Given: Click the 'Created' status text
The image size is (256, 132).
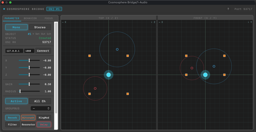Looking at the screenshot, I should click(x=45, y=38).
